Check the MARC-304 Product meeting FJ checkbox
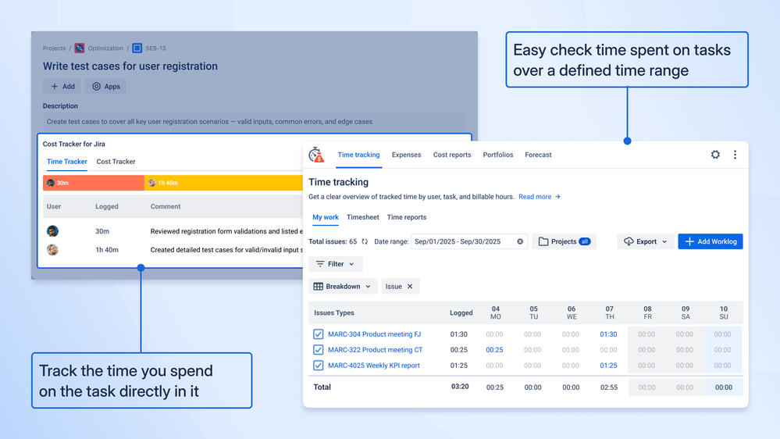The image size is (780, 439). click(x=319, y=334)
